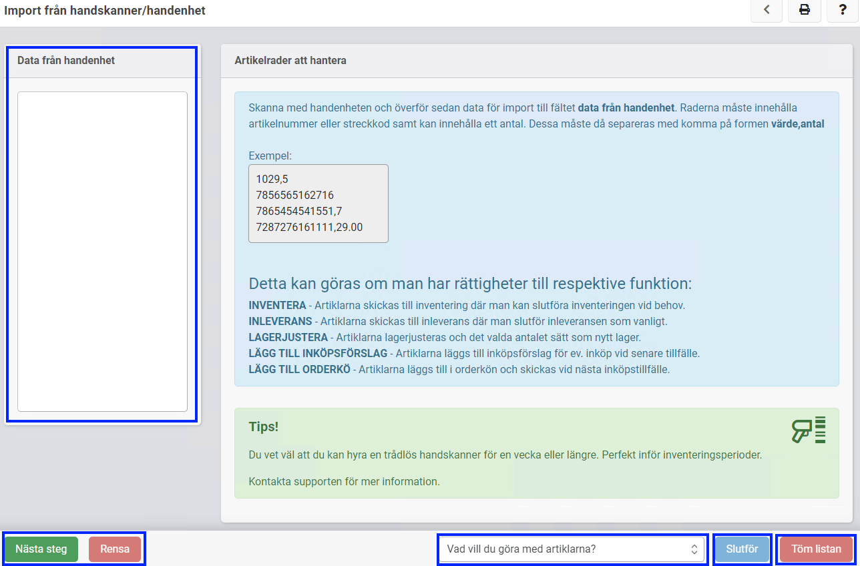The width and height of the screenshot is (860, 566).
Task: Focus the Data från handenhet text area
Action: click(102, 251)
